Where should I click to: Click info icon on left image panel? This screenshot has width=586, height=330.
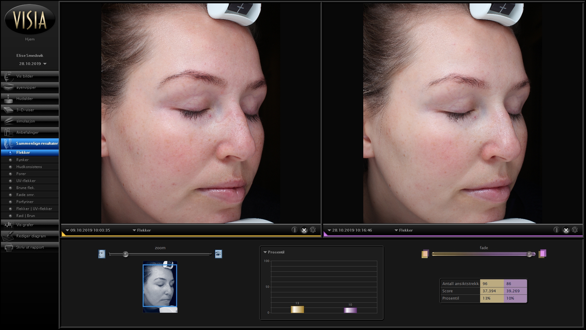pos(294,230)
